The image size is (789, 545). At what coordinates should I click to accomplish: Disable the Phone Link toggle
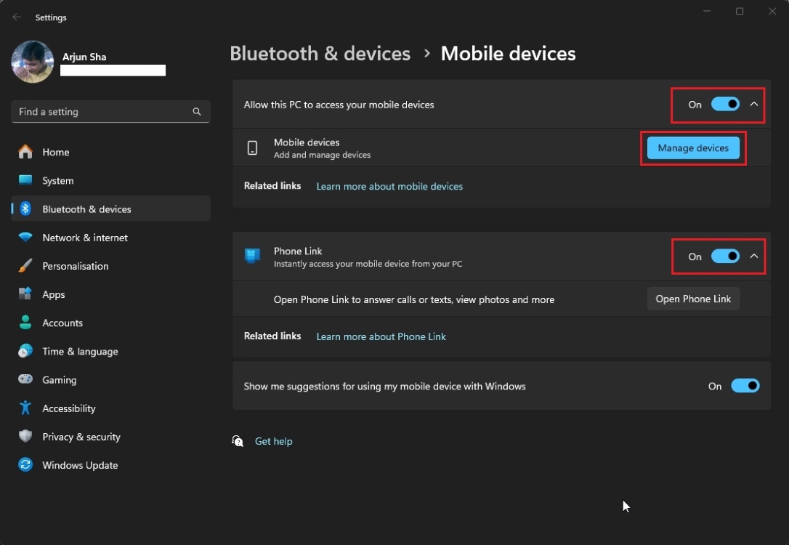pos(724,256)
